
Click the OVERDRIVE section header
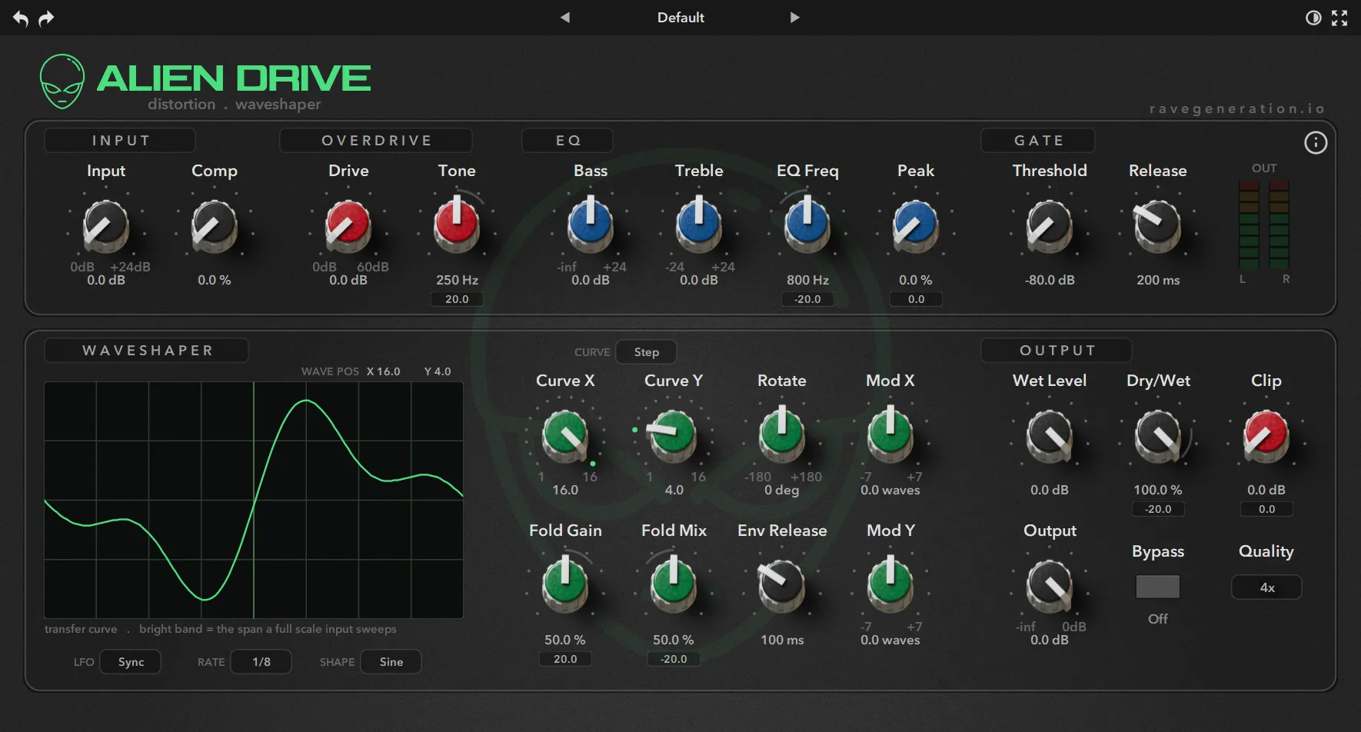(376, 141)
